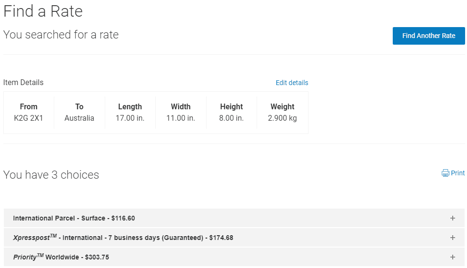Click the printer icon
This screenshot has height=268, width=467.
[446, 173]
